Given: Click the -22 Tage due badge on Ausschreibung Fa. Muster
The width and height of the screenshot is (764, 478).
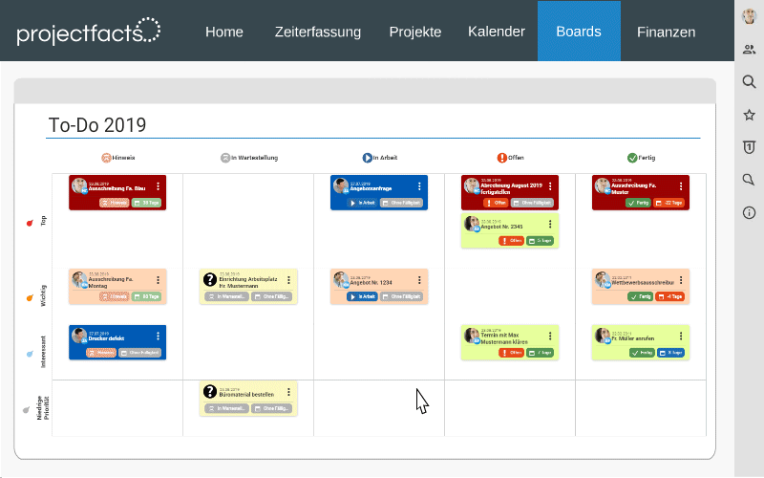Looking at the screenshot, I should 668,203.
